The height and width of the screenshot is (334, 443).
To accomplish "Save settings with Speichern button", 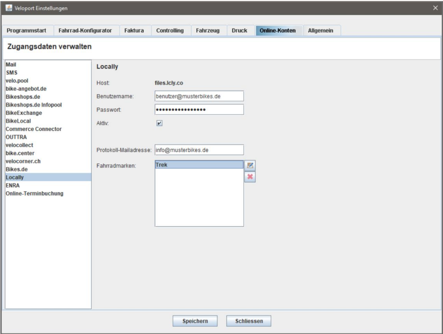I will [x=195, y=321].
